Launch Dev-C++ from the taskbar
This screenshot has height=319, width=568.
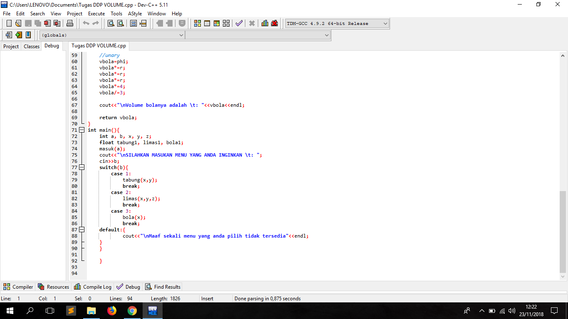[153, 310]
